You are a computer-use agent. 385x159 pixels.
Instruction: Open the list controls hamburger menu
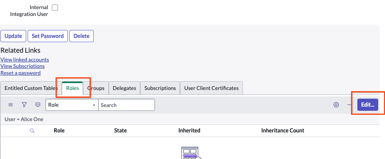pos(11,105)
